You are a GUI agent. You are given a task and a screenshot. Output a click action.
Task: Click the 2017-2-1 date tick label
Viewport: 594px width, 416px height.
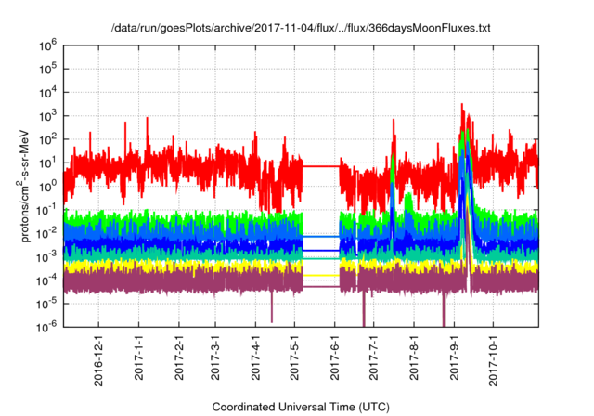tap(178, 358)
